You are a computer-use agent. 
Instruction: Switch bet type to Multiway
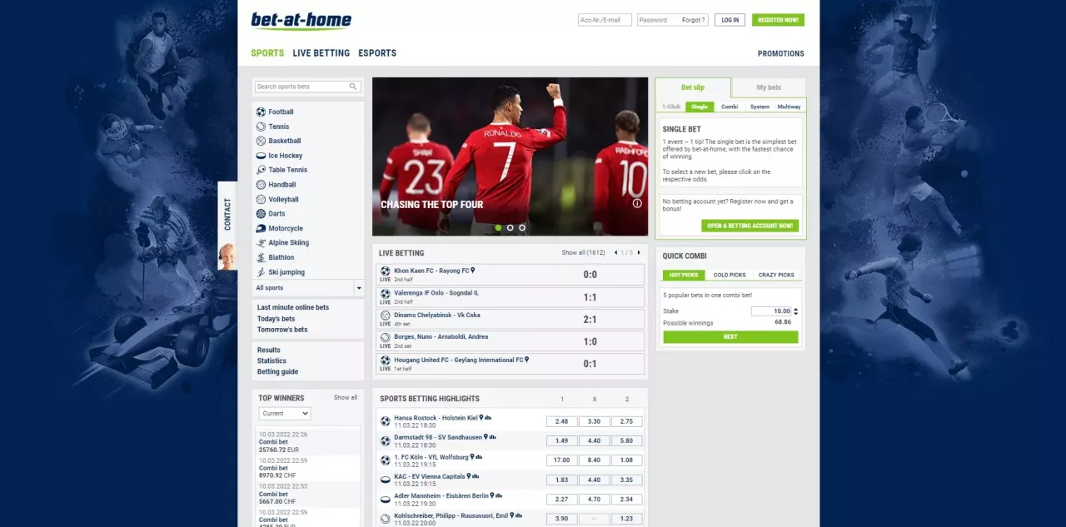[789, 107]
